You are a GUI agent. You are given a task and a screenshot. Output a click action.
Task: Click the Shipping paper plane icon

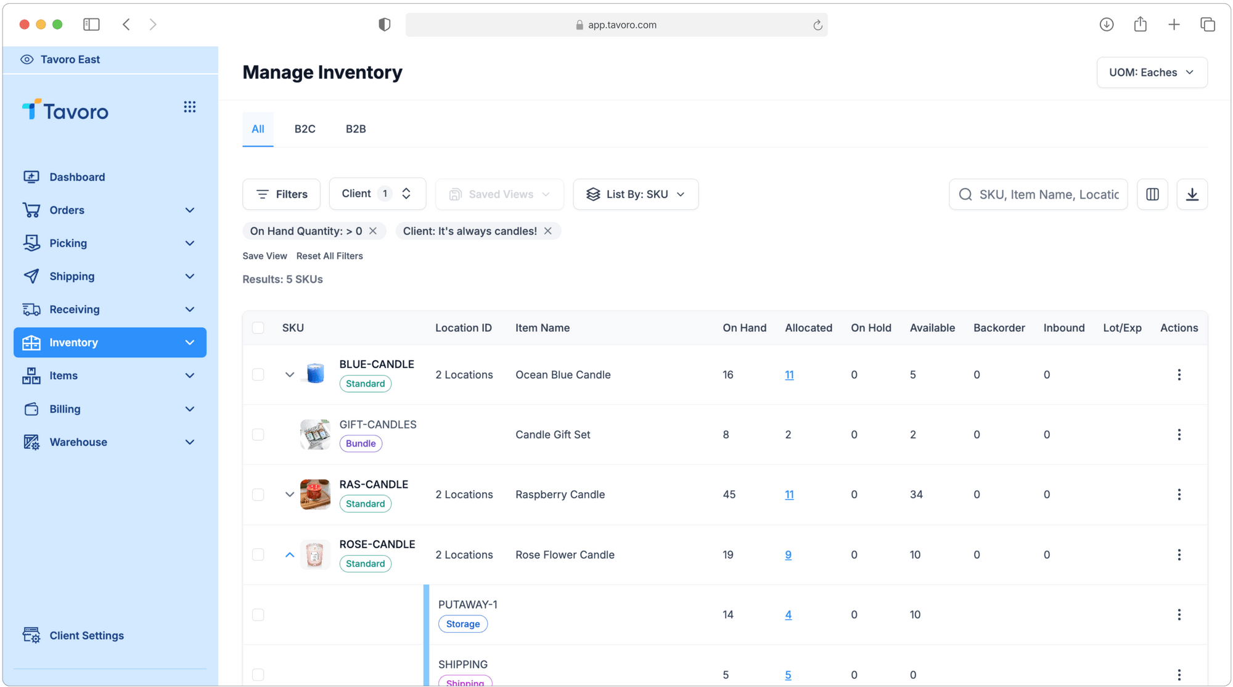tap(31, 276)
